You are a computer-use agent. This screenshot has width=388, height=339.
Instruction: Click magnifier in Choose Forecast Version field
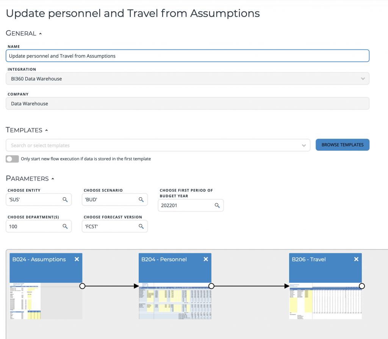click(x=141, y=226)
